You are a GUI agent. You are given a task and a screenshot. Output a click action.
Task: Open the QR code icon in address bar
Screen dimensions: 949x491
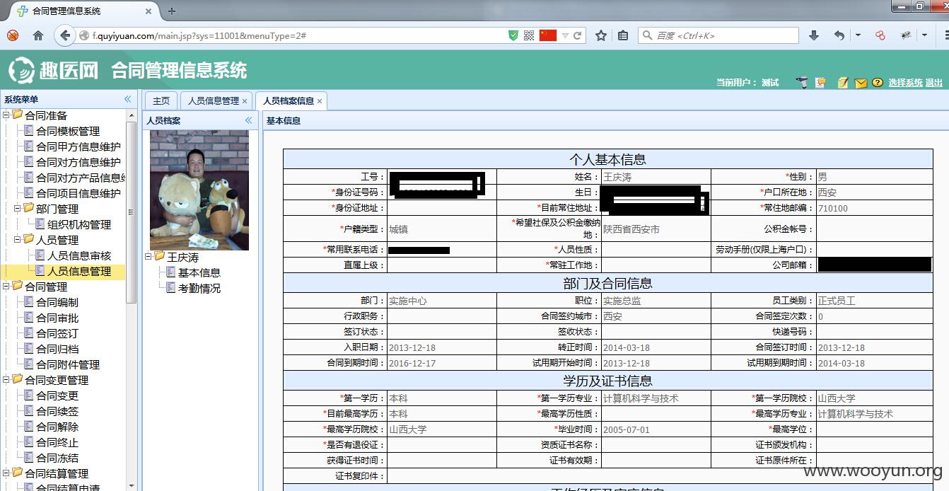point(529,35)
